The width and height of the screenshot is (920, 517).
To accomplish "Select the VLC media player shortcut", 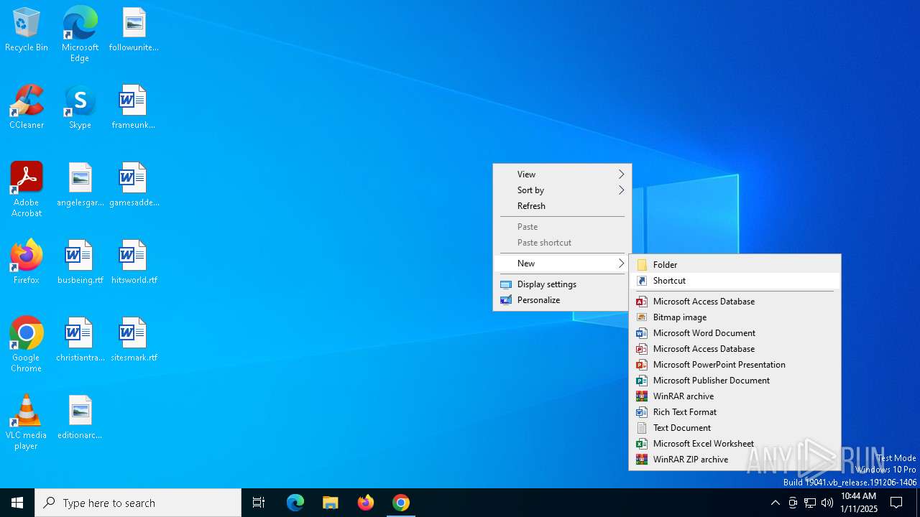I will 27,422.
